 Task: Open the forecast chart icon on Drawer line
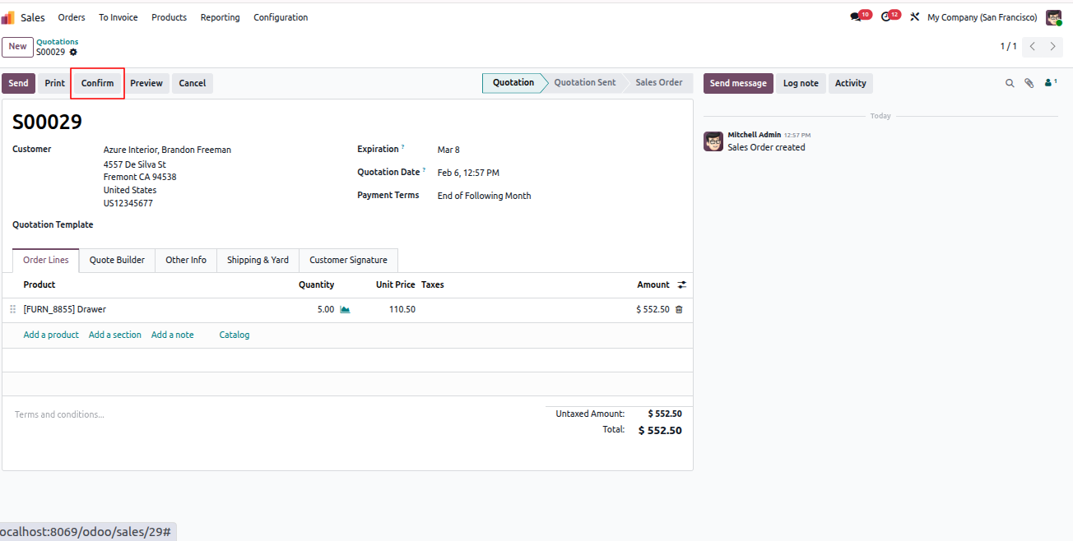click(x=345, y=310)
